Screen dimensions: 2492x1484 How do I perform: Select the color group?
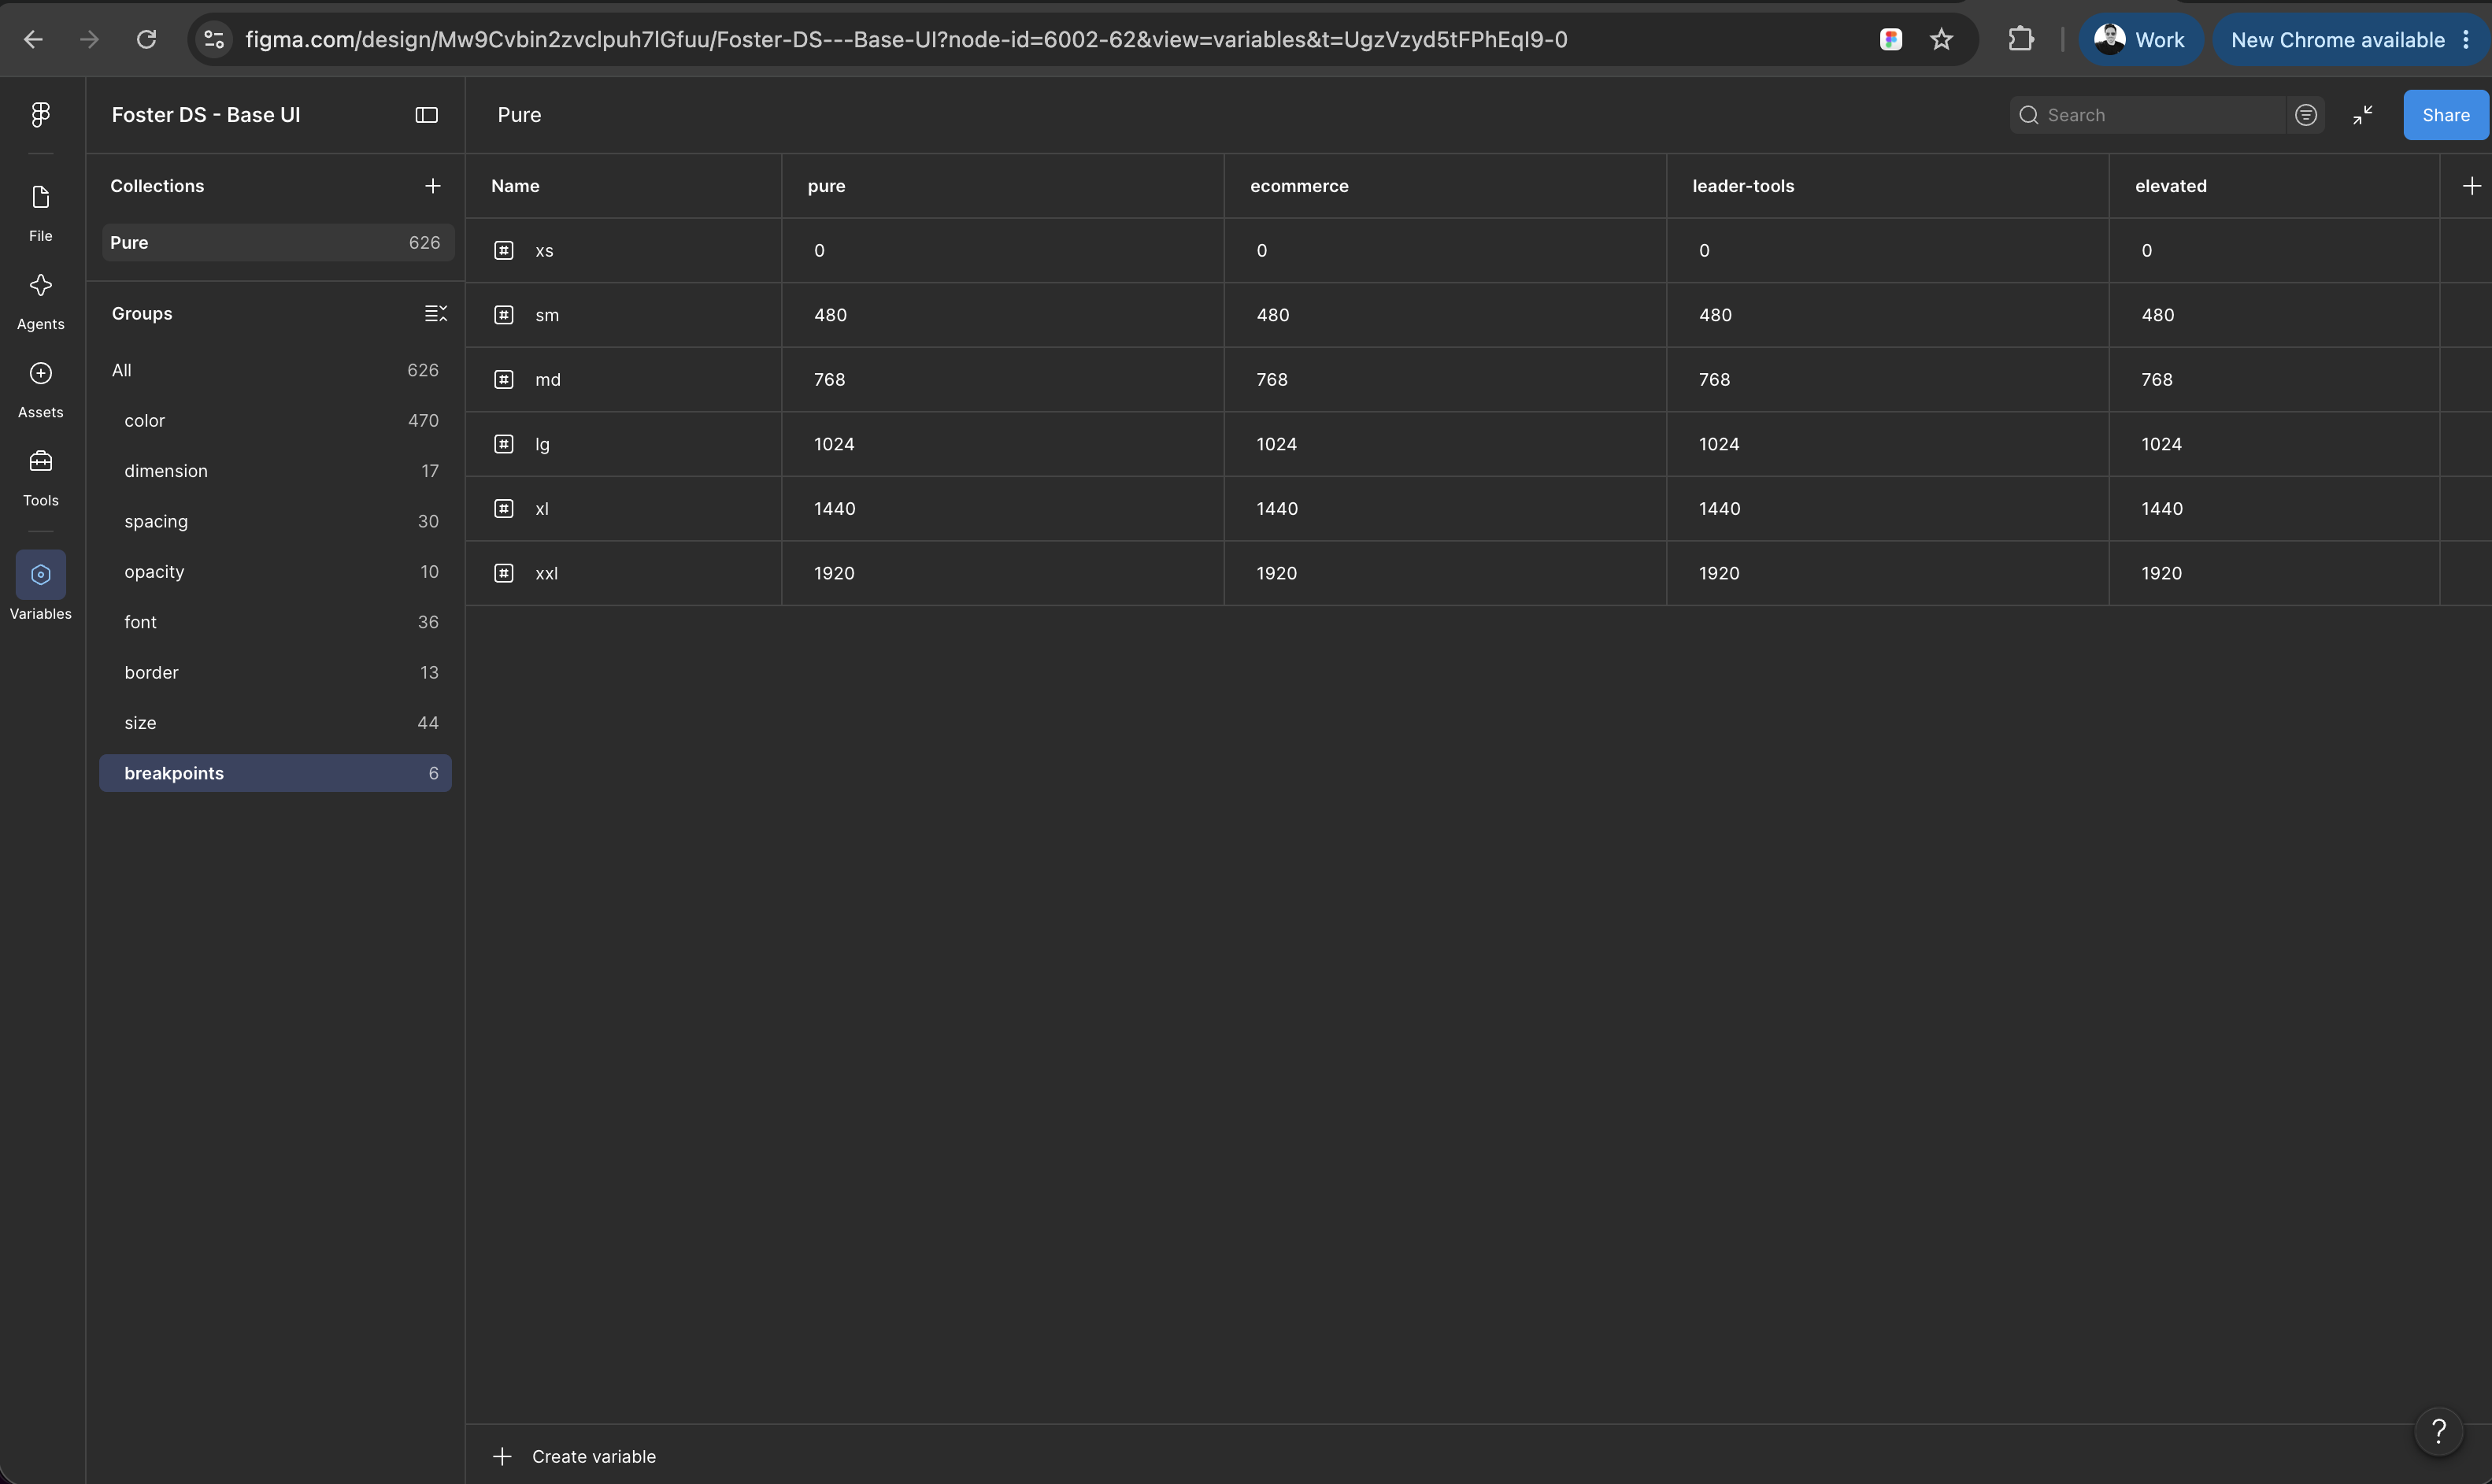pyautogui.click(x=275, y=421)
